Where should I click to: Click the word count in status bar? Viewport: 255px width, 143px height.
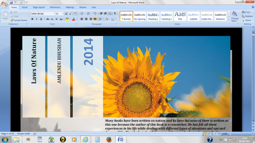pos(23,134)
